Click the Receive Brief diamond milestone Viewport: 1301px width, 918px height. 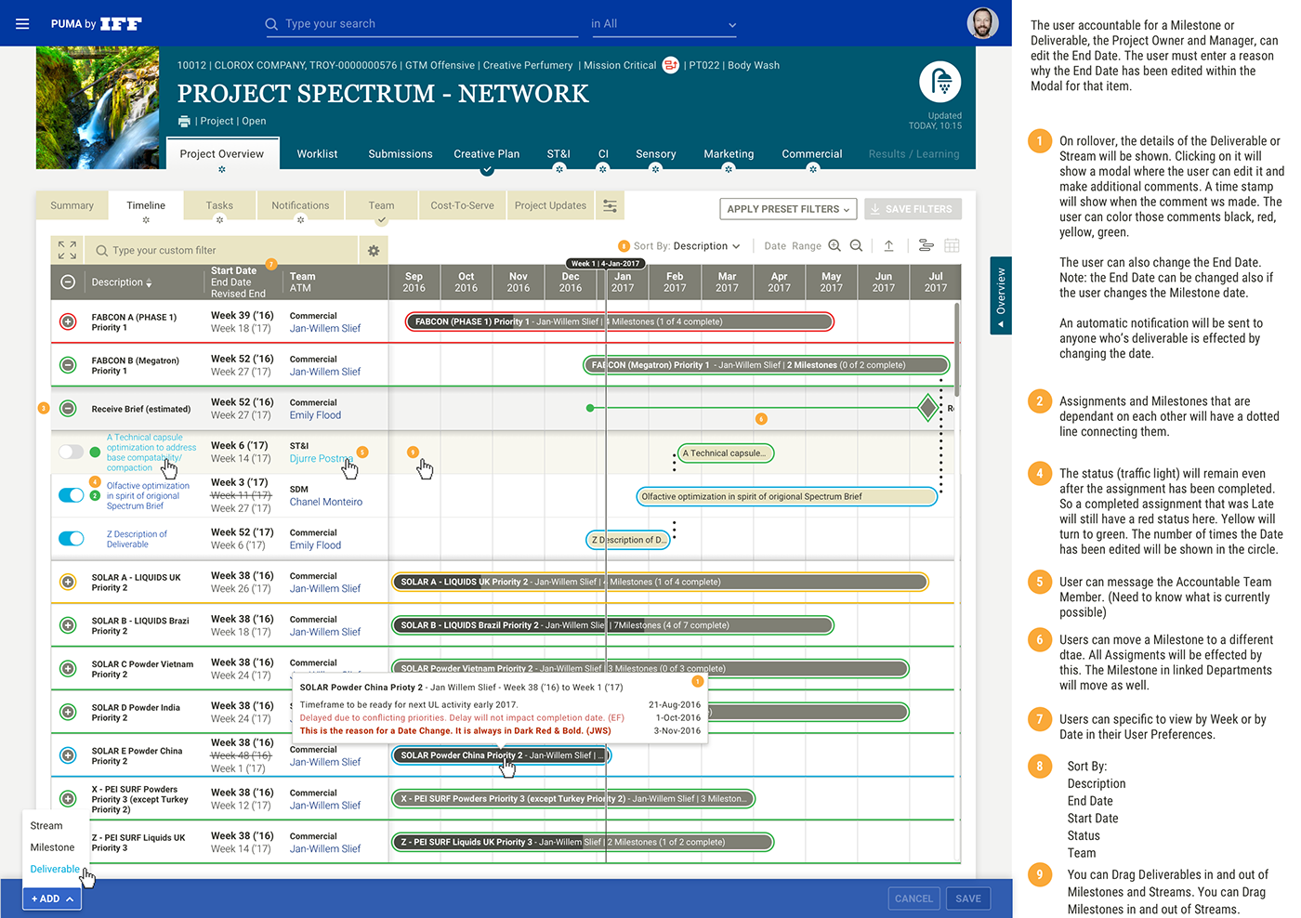[927, 407]
